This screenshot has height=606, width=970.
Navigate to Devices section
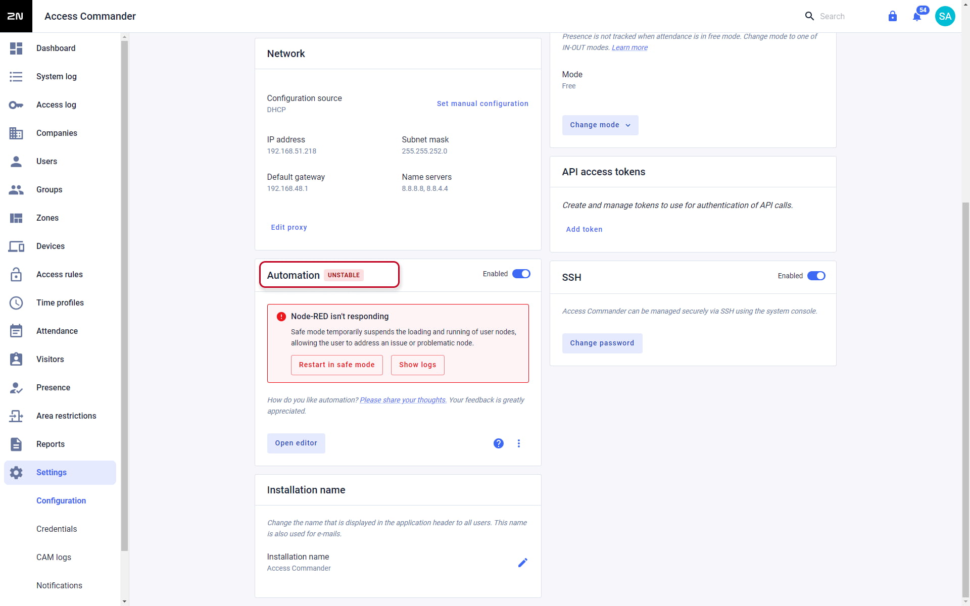[60, 246]
